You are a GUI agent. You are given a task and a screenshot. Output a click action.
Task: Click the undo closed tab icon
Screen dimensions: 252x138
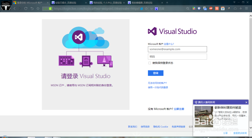click(x=32, y=9)
